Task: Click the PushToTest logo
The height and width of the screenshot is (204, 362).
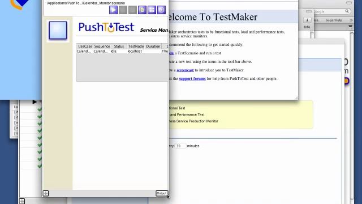Action: tap(106, 27)
